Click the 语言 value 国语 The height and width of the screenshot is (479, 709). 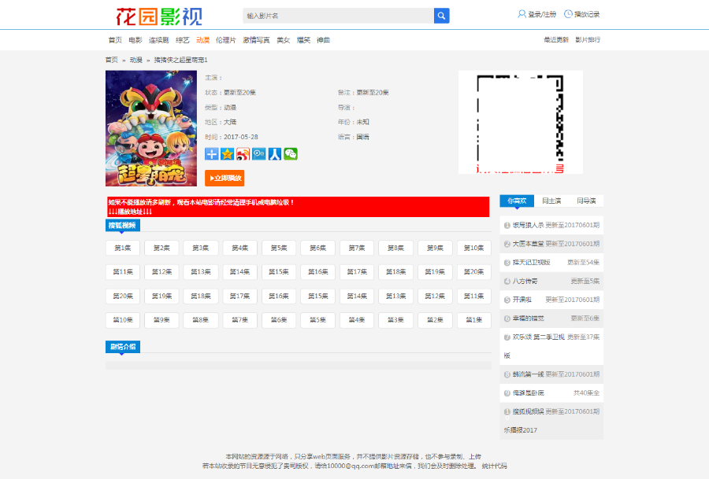362,137
